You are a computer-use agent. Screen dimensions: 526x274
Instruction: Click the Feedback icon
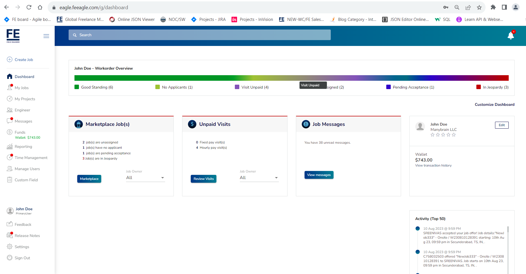point(9,224)
